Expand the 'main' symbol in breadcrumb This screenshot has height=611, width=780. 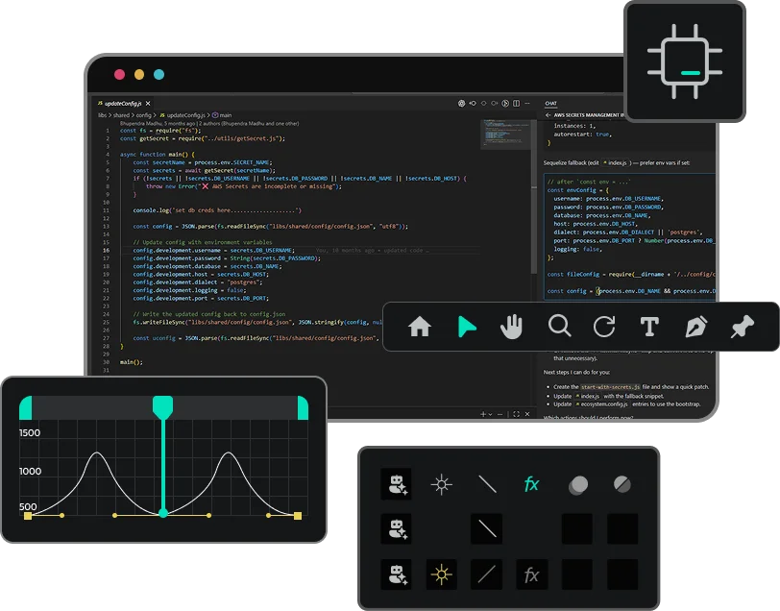click(223, 115)
